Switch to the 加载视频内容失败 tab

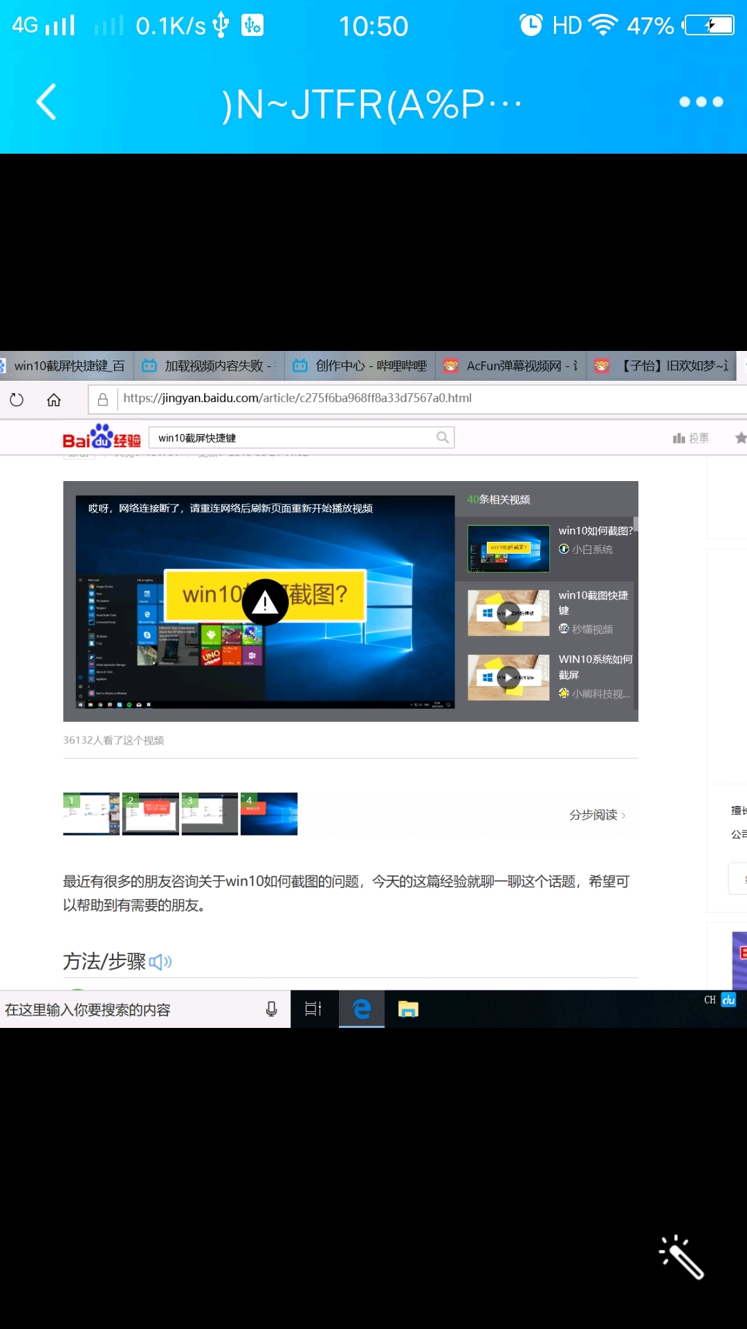(209, 366)
